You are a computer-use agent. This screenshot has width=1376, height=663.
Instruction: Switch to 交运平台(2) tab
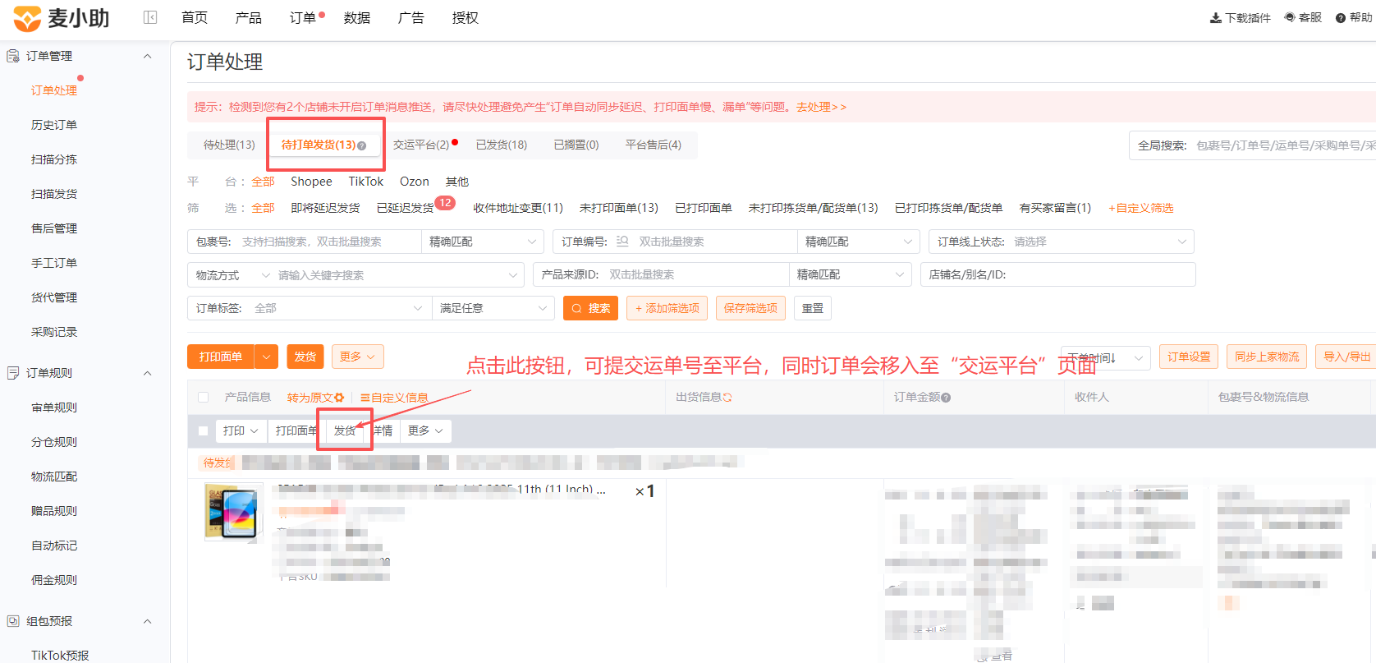coord(421,145)
